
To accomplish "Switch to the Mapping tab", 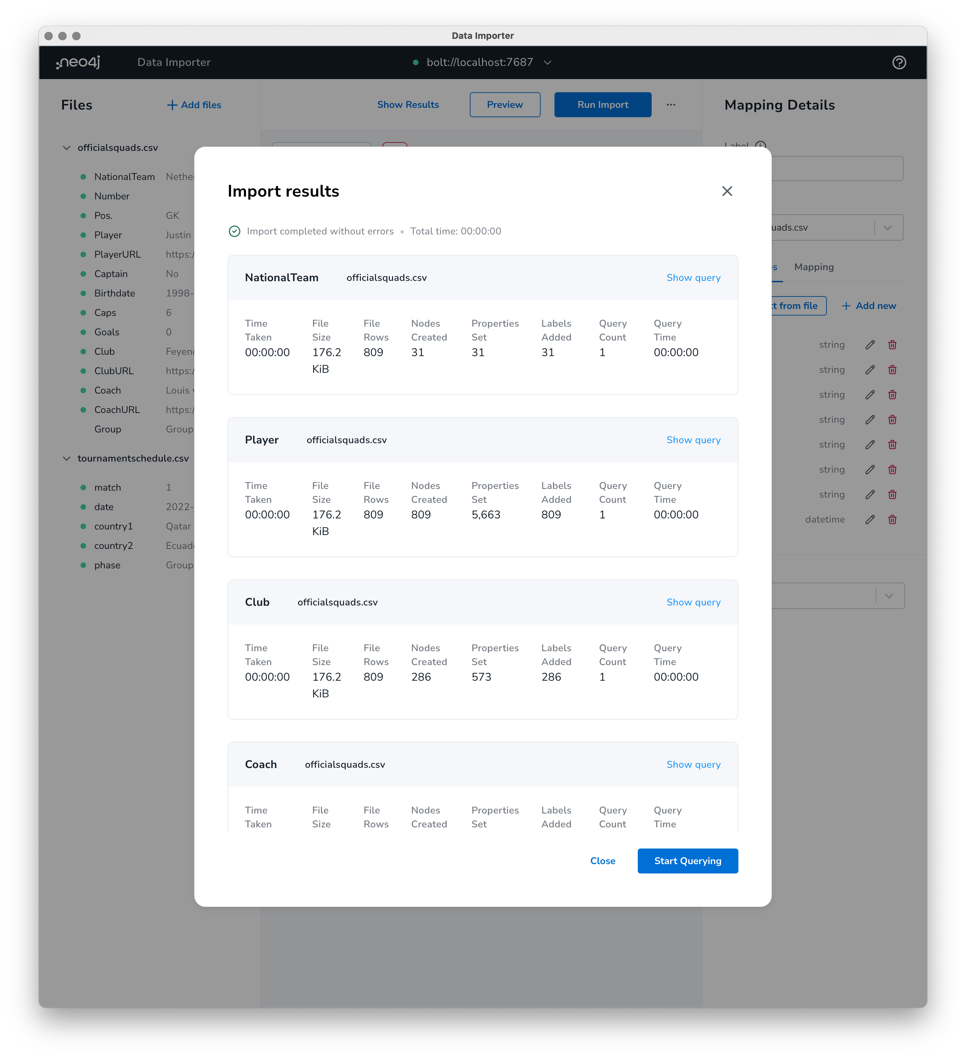I will 814,267.
